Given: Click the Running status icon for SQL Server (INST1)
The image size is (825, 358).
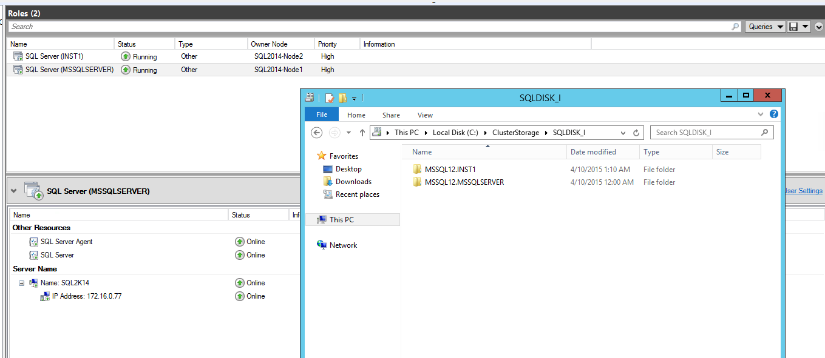Looking at the screenshot, I should [126, 56].
